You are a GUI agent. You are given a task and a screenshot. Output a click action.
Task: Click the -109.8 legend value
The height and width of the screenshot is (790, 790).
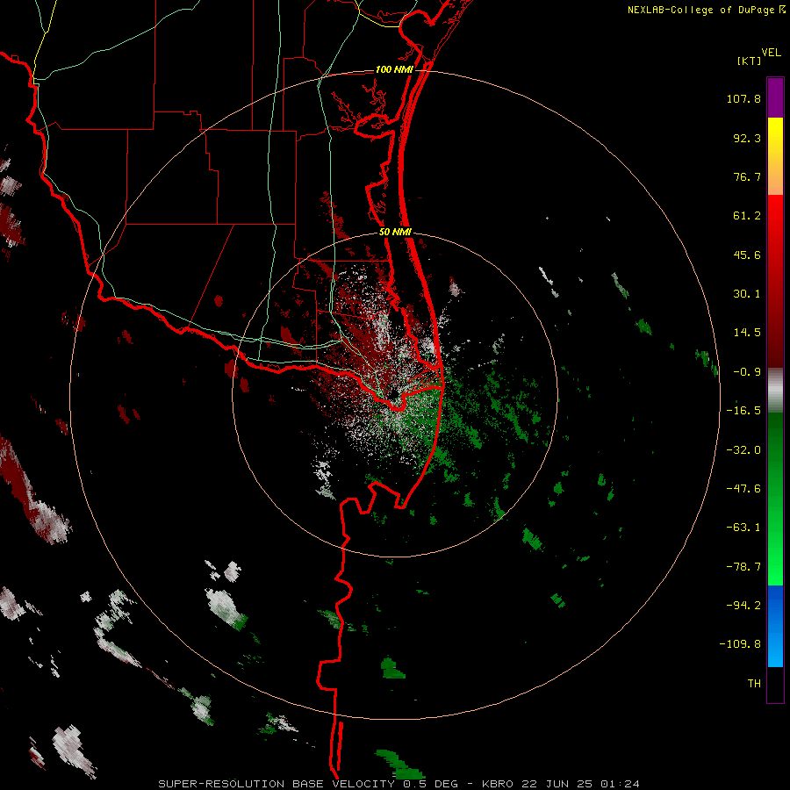point(740,644)
